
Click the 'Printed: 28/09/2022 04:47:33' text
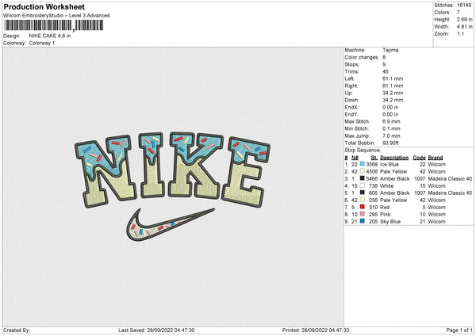pyautogui.click(x=316, y=330)
